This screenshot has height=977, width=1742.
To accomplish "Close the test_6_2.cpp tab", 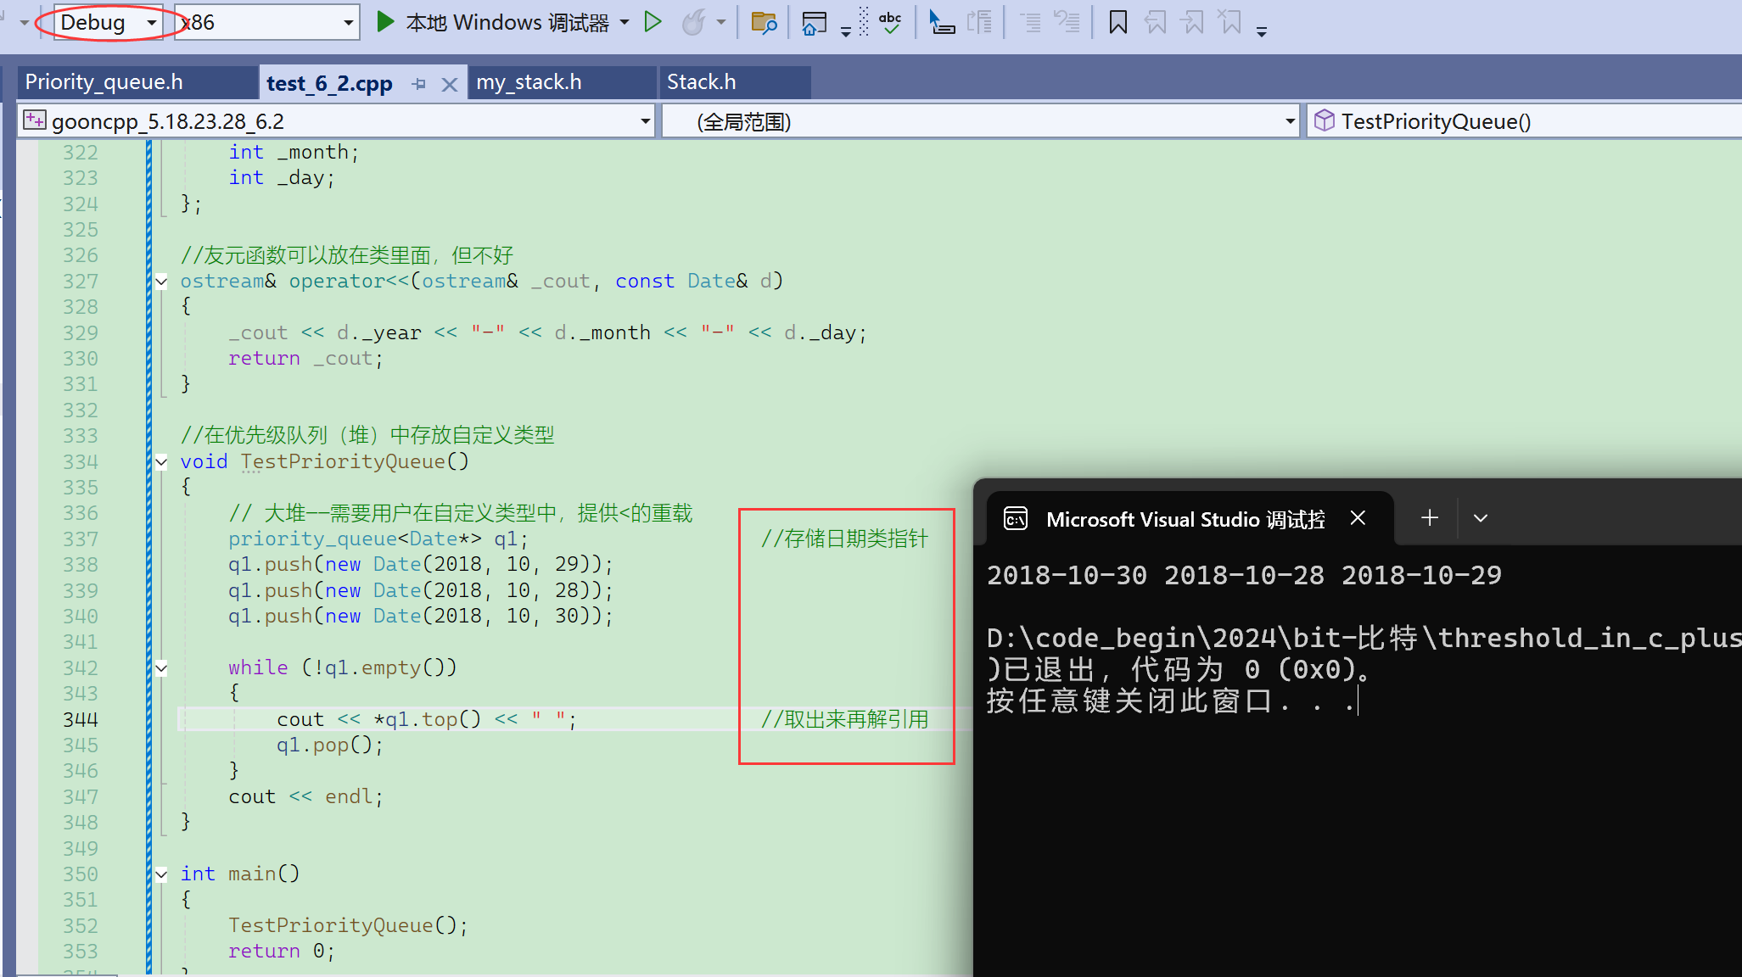I will pos(450,84).
